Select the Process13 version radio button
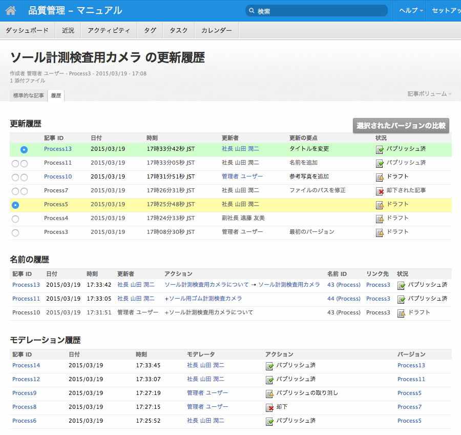Viewport: 461px width, 435px height. point(24,150)
